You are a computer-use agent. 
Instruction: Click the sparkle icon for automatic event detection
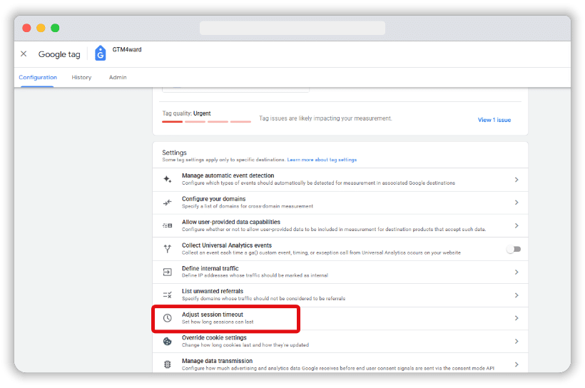click(168, 179)
